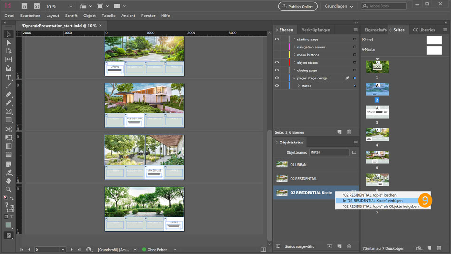Select the Gap tool
451x254 pixels.
pos(8,59)
